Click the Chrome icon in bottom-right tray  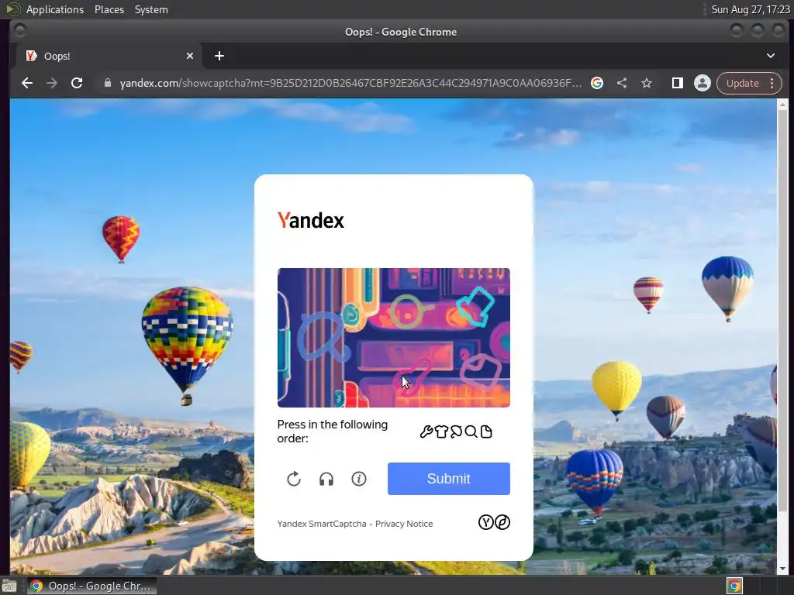tap(734, 586)
